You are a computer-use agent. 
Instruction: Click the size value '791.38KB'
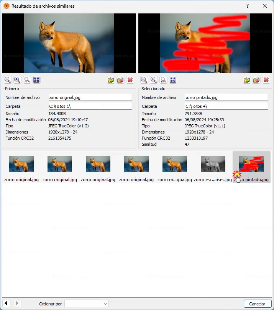194,114
